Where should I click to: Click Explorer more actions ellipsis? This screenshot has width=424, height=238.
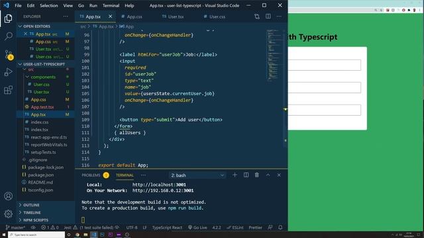[x=66, y=17]
